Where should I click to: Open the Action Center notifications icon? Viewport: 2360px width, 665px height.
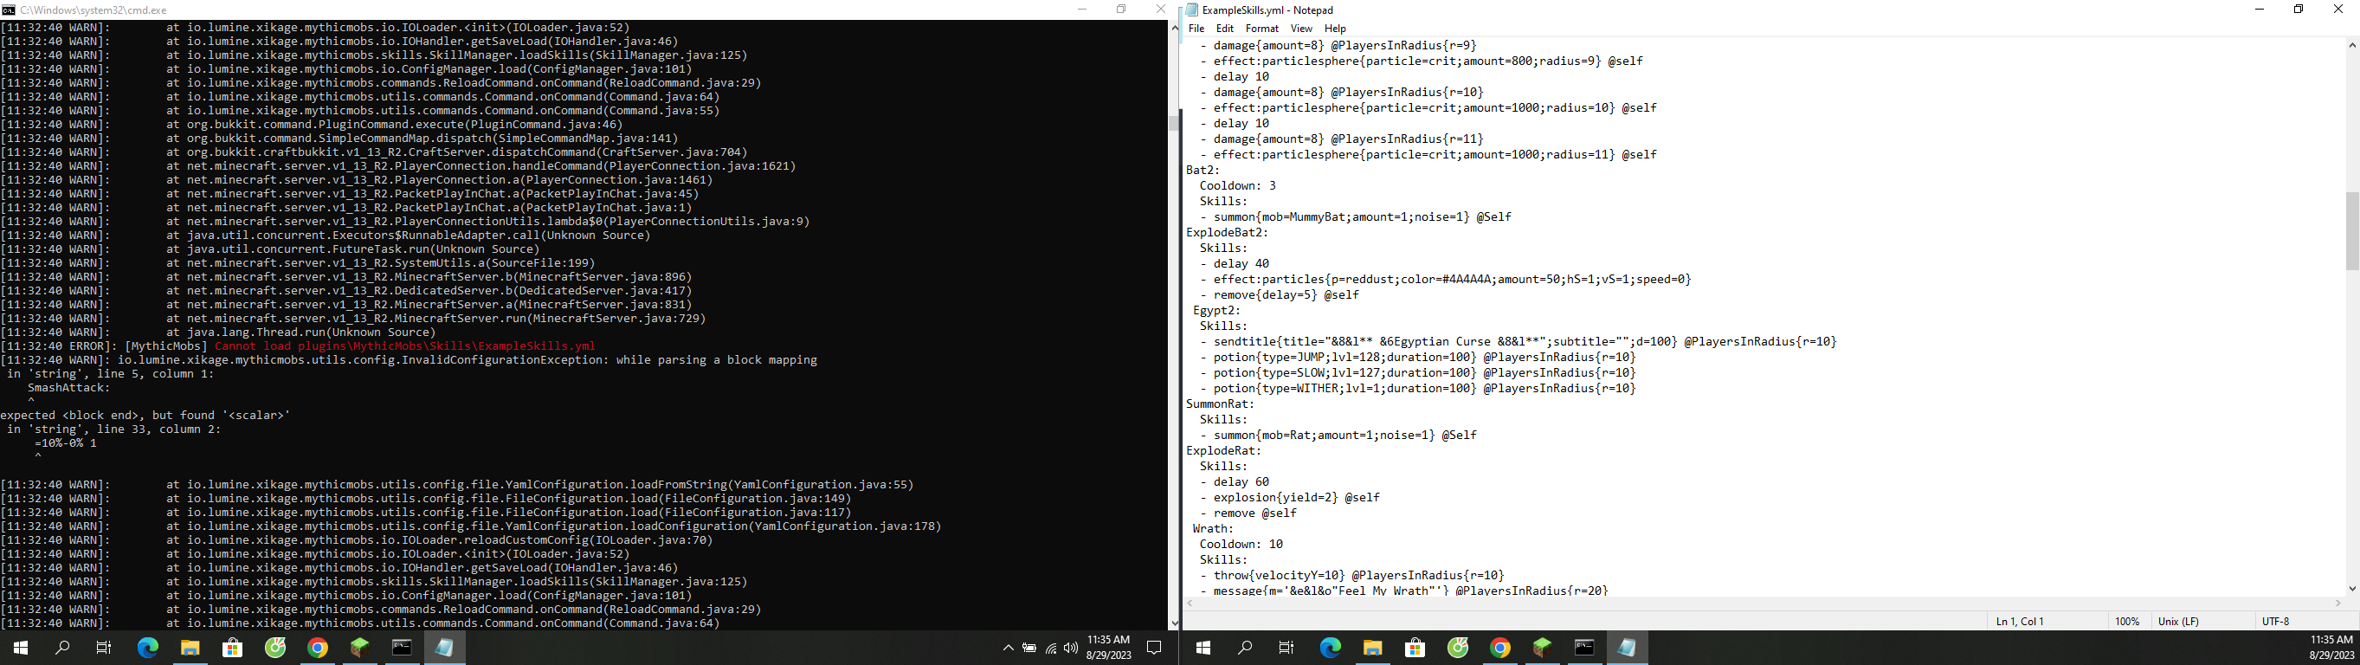click(x=1154, y=649)
